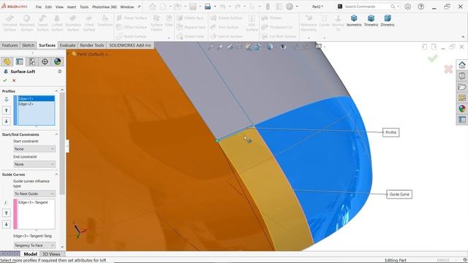This screenshot has width=468, height=263.
Task: Open Custom Properties in task pane
Action: tap(462, 120)
